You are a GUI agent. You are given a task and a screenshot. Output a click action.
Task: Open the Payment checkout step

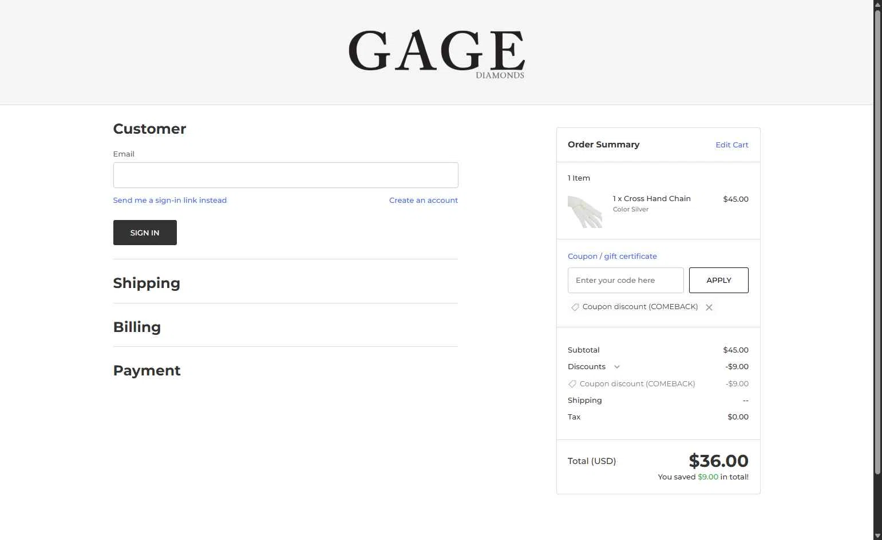147,371
